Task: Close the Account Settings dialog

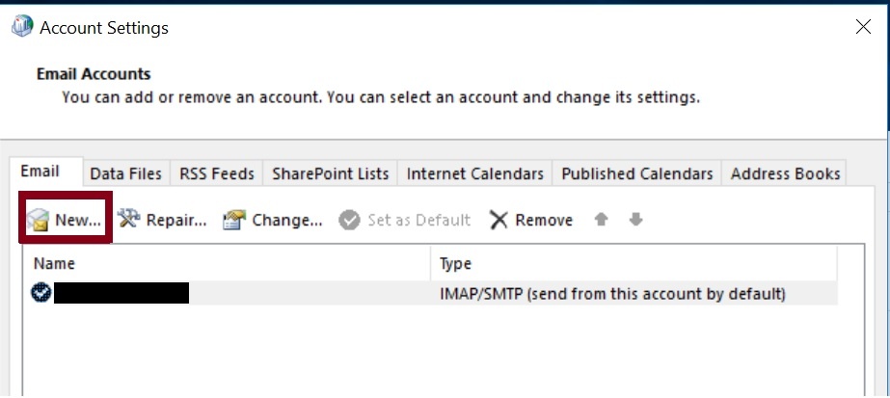Action: pyautogui.click(x=863, y=27)
